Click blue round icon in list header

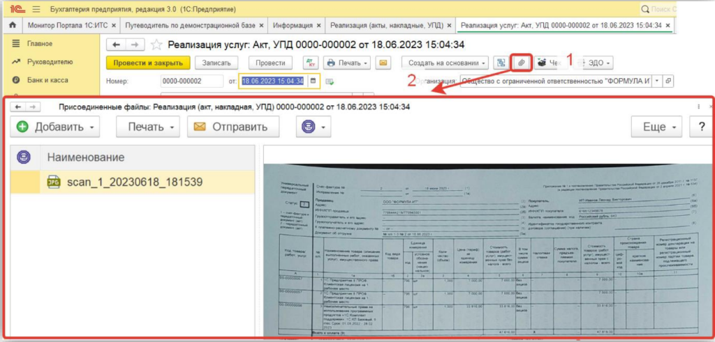(x=24, y=157)
